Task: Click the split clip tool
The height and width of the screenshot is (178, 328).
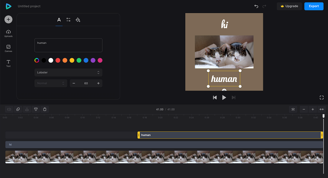Action: pos(9,109)
